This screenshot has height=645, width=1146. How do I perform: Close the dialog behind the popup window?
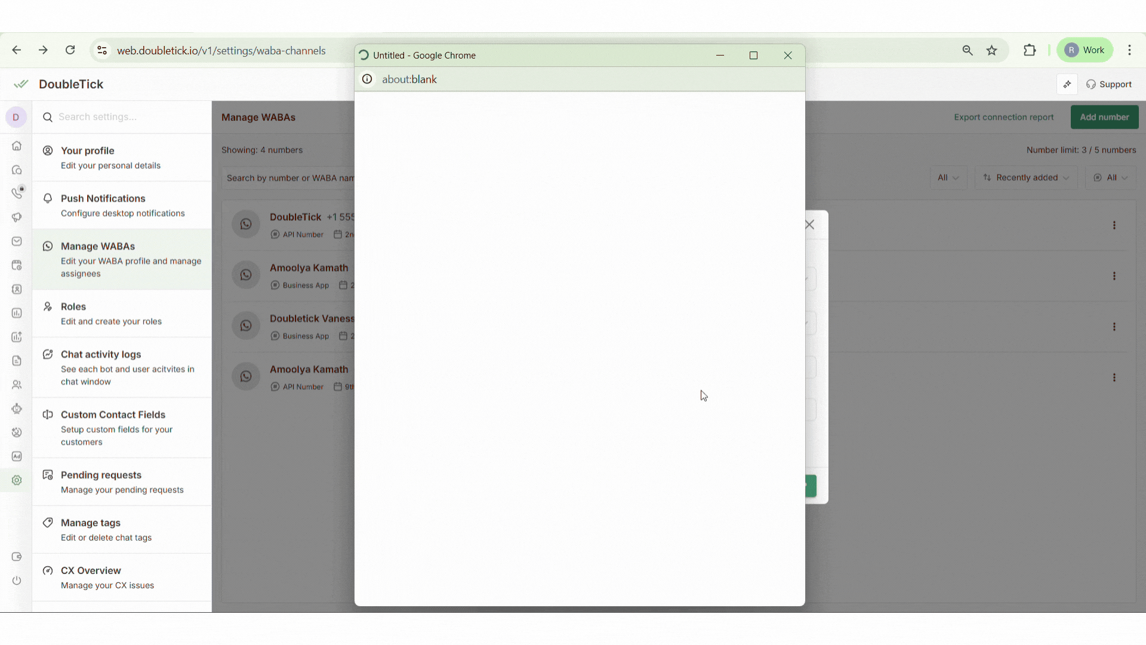810,225
